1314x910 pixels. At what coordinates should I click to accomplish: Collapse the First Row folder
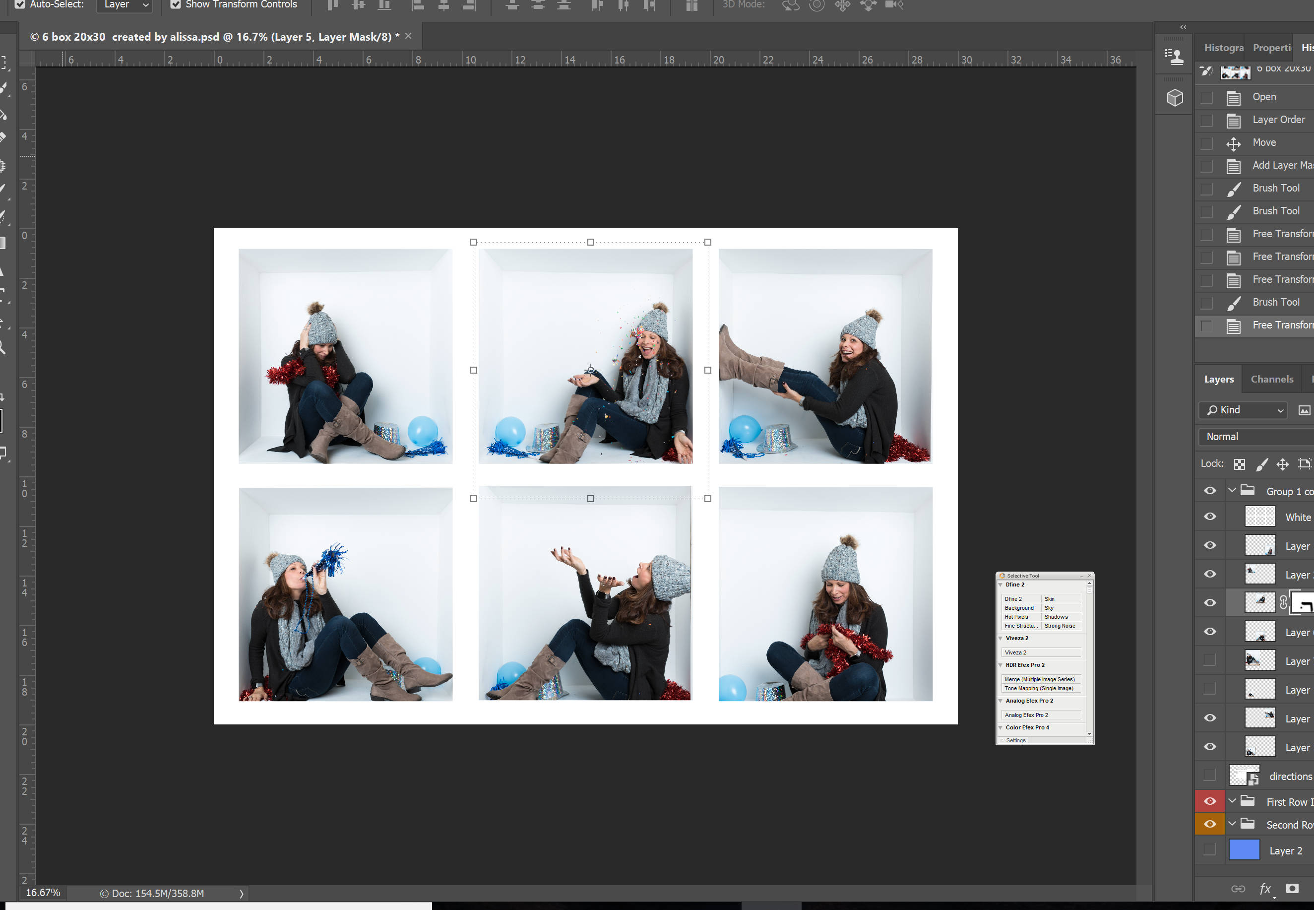1232,801
